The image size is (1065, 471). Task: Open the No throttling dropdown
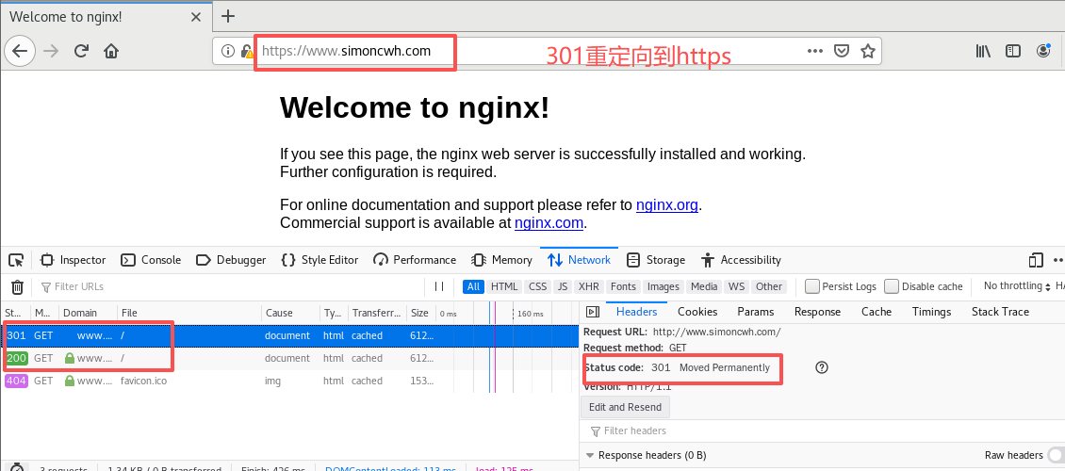click(1017, 286)
